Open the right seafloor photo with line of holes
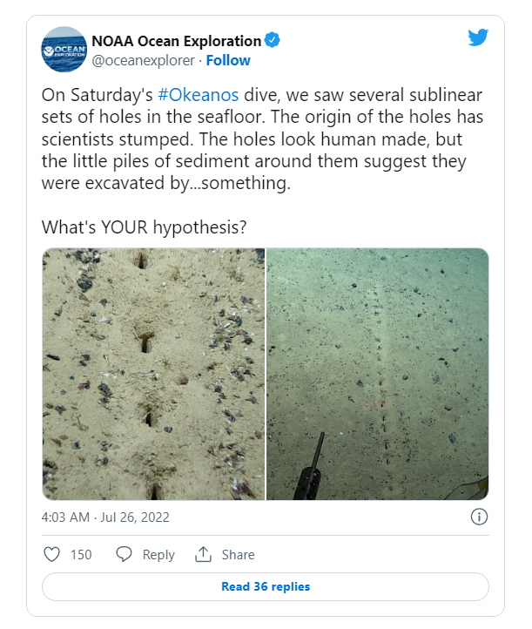This screenshot has height=629, width=532. [x=377, y=374]
